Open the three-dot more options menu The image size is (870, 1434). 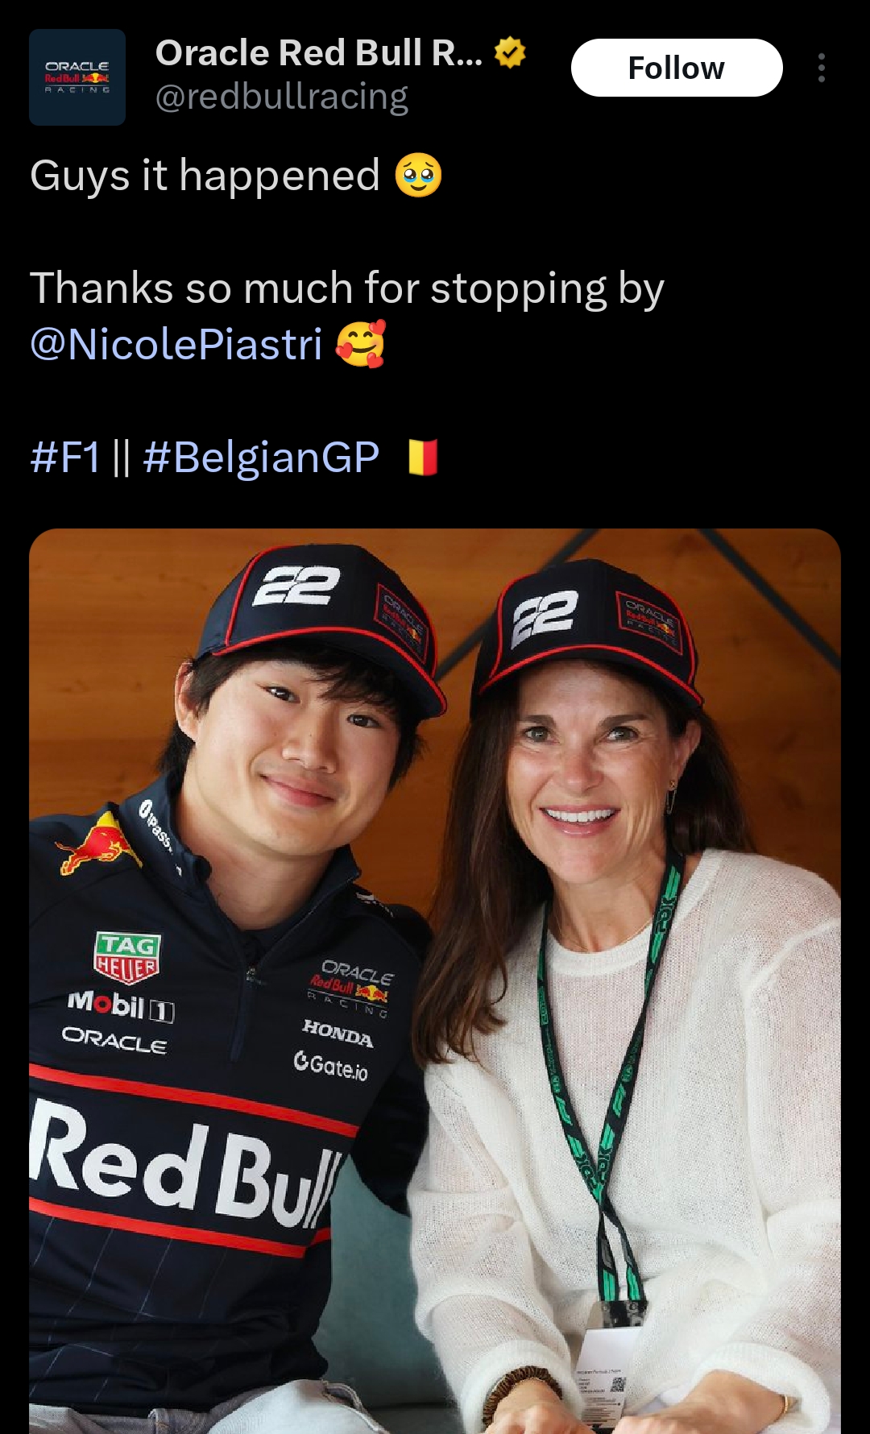pos(821,68)
